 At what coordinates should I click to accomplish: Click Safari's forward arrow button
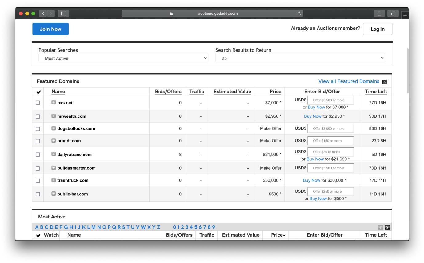pyautogui.click(x=51, y=14)
